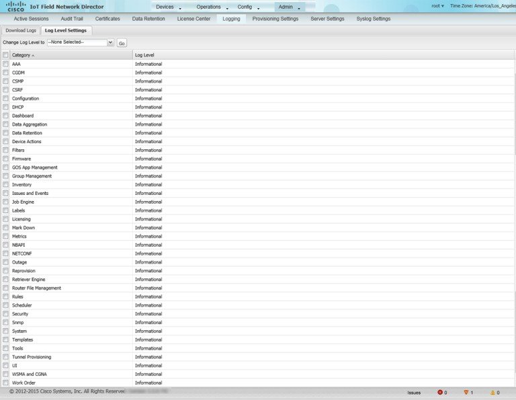The height and width of the screenshot is (400, 516).
Task: Click Issues and Events category
Action: pos(30,193)
